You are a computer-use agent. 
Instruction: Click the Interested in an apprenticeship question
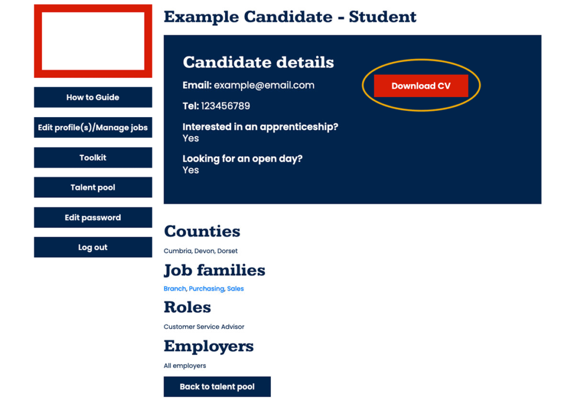tap(260, 127)
